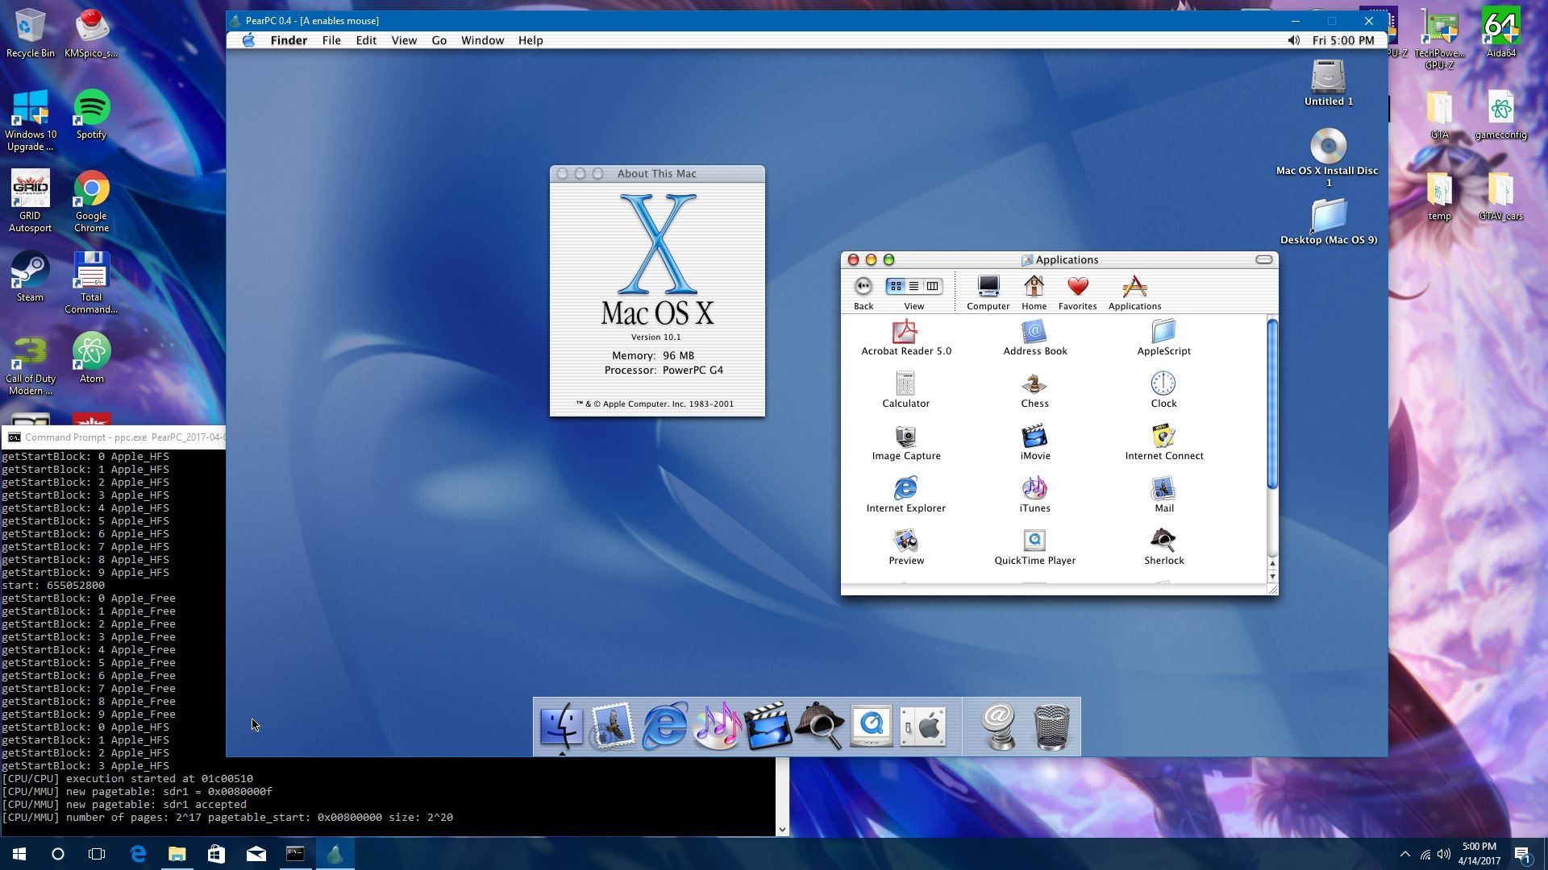The height and width of the screenshot is (870, 1548).
Task: Open Windows action center notifications
Action: 1523,854
